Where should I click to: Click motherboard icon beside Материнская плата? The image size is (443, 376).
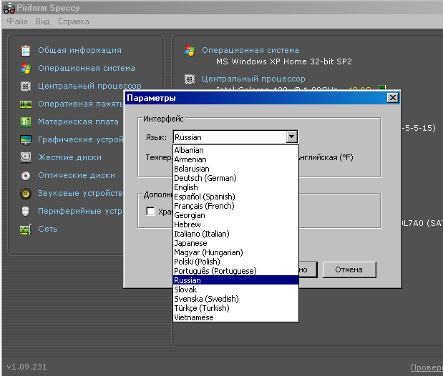26,122
